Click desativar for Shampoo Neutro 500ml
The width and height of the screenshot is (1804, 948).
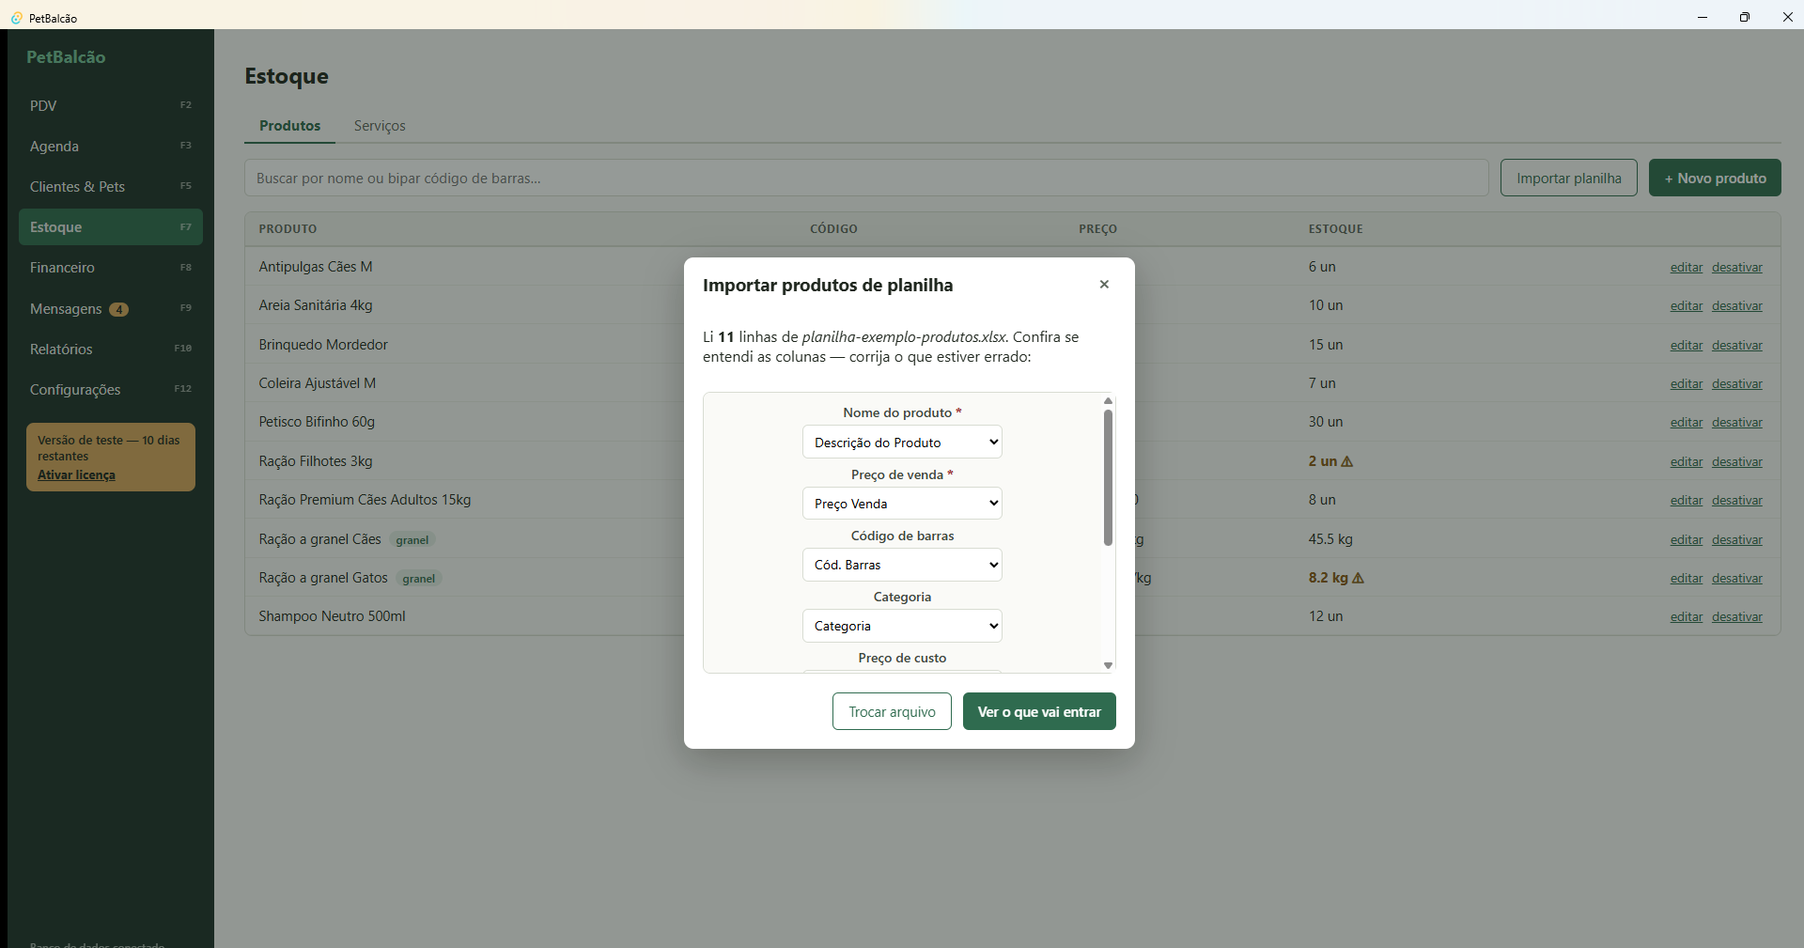click(x=1737, y=617)
